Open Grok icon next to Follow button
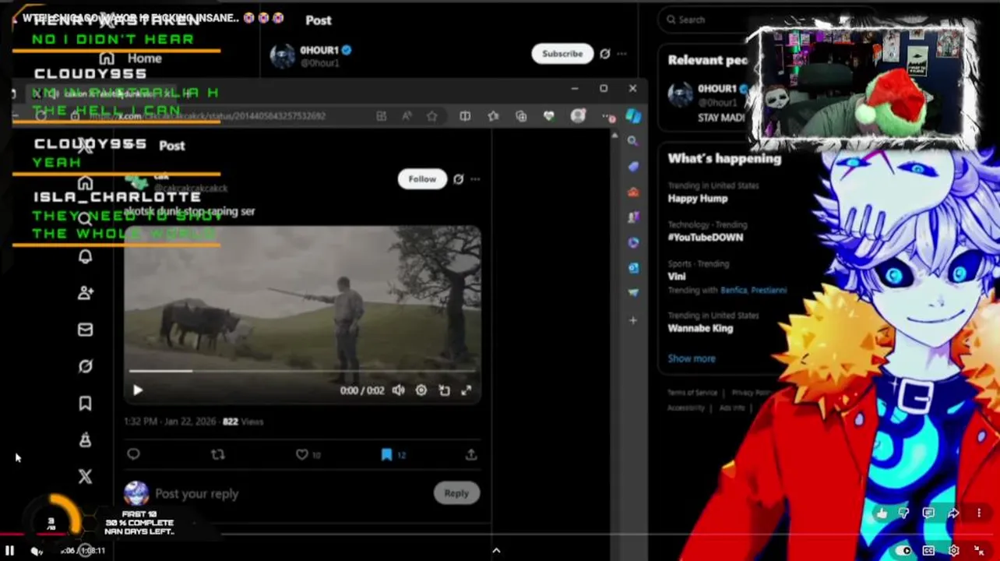This screenshot has width=1000, height=561. (459, 179)
